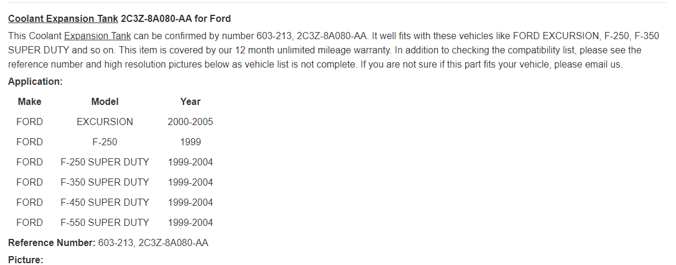Image resolution: width=676 pixels, height=265 pixels.
Task: Click the Reference Number: label
Action: pos(52,243)
